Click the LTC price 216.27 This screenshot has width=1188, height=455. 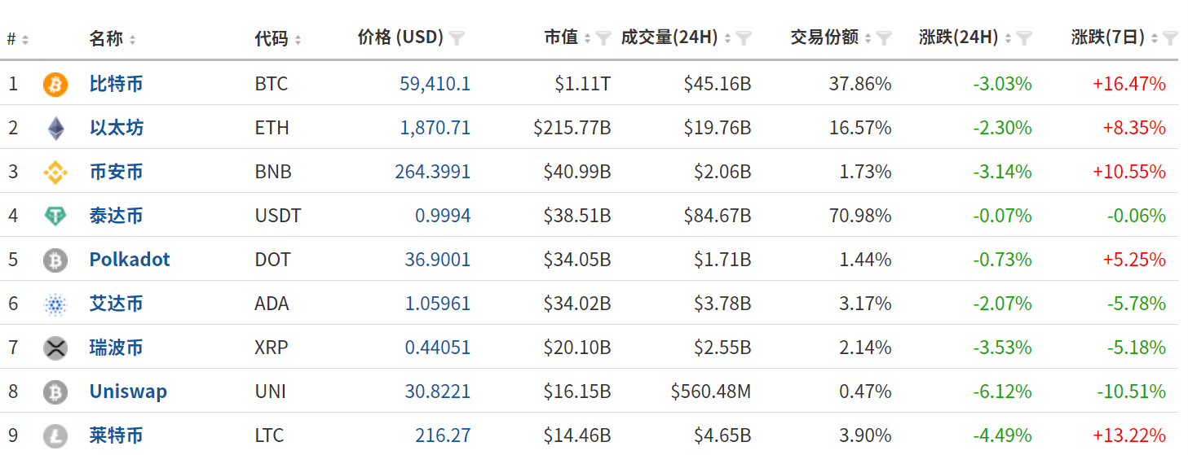[x=443, y=435]
